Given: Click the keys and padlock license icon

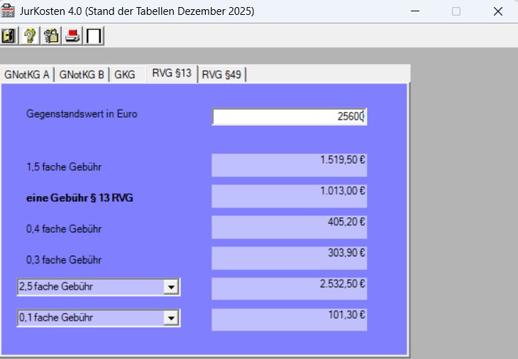Looking at the screenshot, I should pos(51,35).
